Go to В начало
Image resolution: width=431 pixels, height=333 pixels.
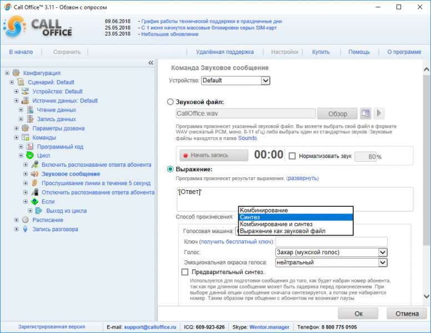coord(21,52)
